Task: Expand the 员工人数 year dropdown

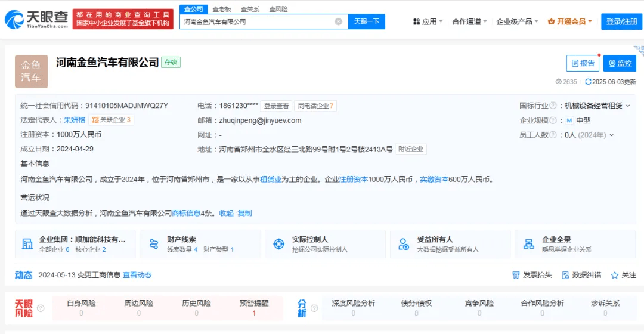Action: [x=612, y=135]
